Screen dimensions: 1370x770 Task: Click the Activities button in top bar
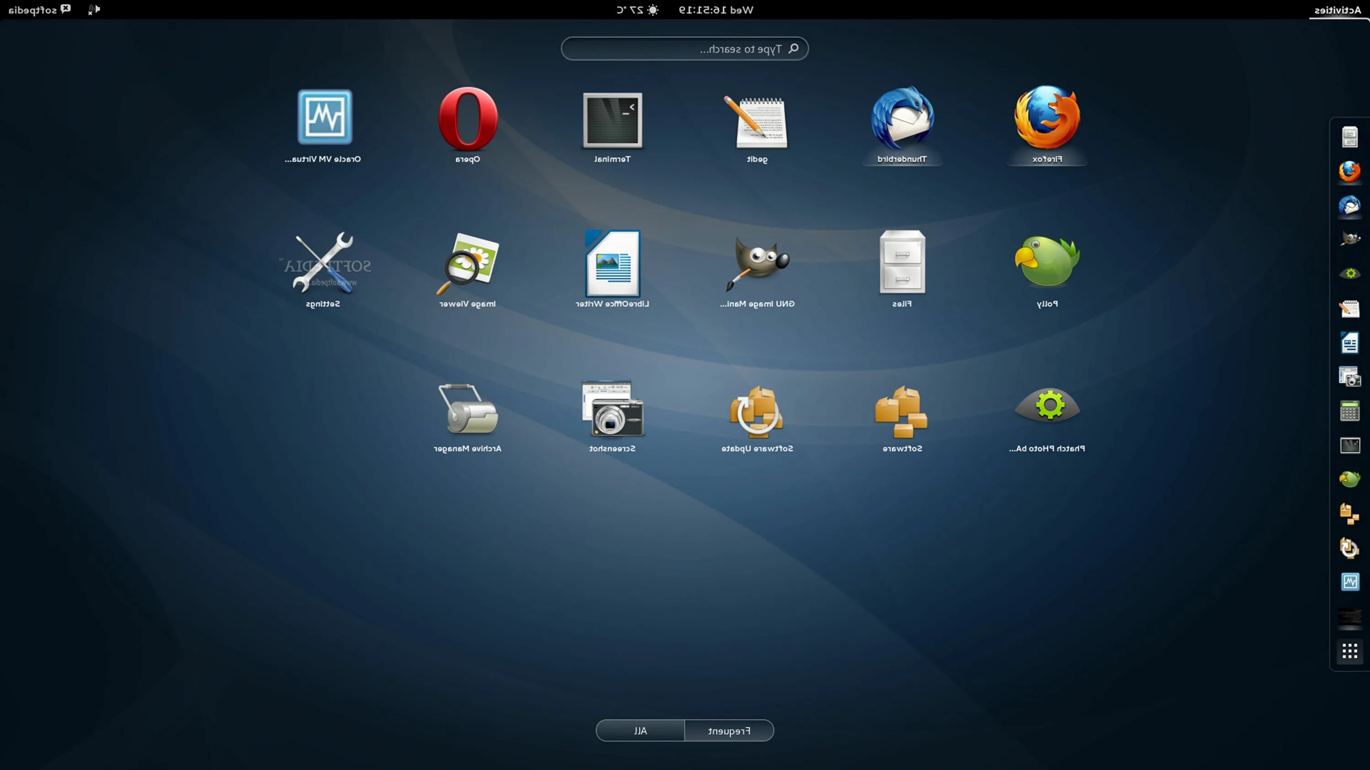tap(1338, 10)
